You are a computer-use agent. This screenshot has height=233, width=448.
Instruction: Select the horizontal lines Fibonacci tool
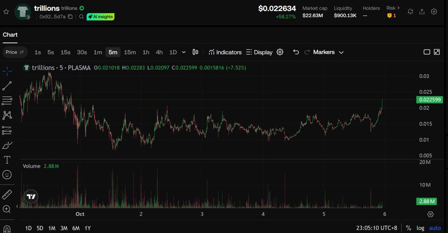point(7,100)
